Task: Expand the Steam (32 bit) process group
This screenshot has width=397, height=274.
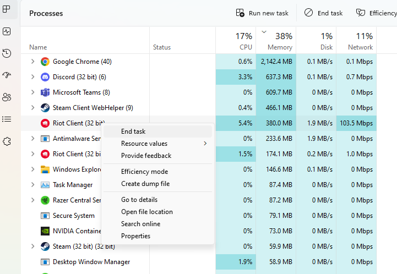Action: (x=32, y=246)
